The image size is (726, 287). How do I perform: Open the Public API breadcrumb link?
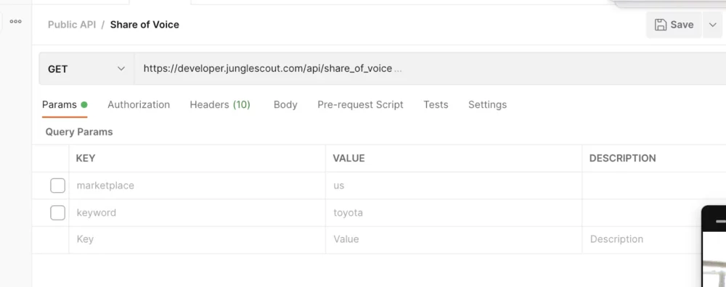tap(72, 25)
